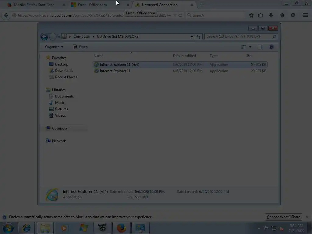Open the Firefox hamburger menu
Viewport: 312px width, 234px height.
(x=305, y=15)
